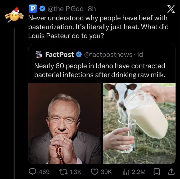This screenshot has width=180, height=179.
Task: Open the @the_PGod profile handle
Action: pyautogui.click(x=66, y=9)
